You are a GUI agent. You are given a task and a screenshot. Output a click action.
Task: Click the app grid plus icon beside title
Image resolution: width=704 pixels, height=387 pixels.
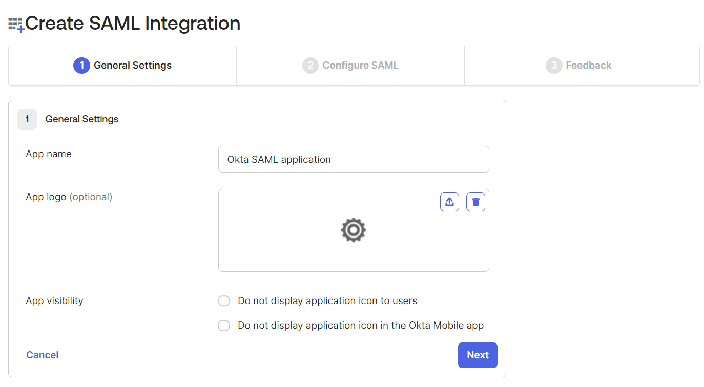(16, 25)
